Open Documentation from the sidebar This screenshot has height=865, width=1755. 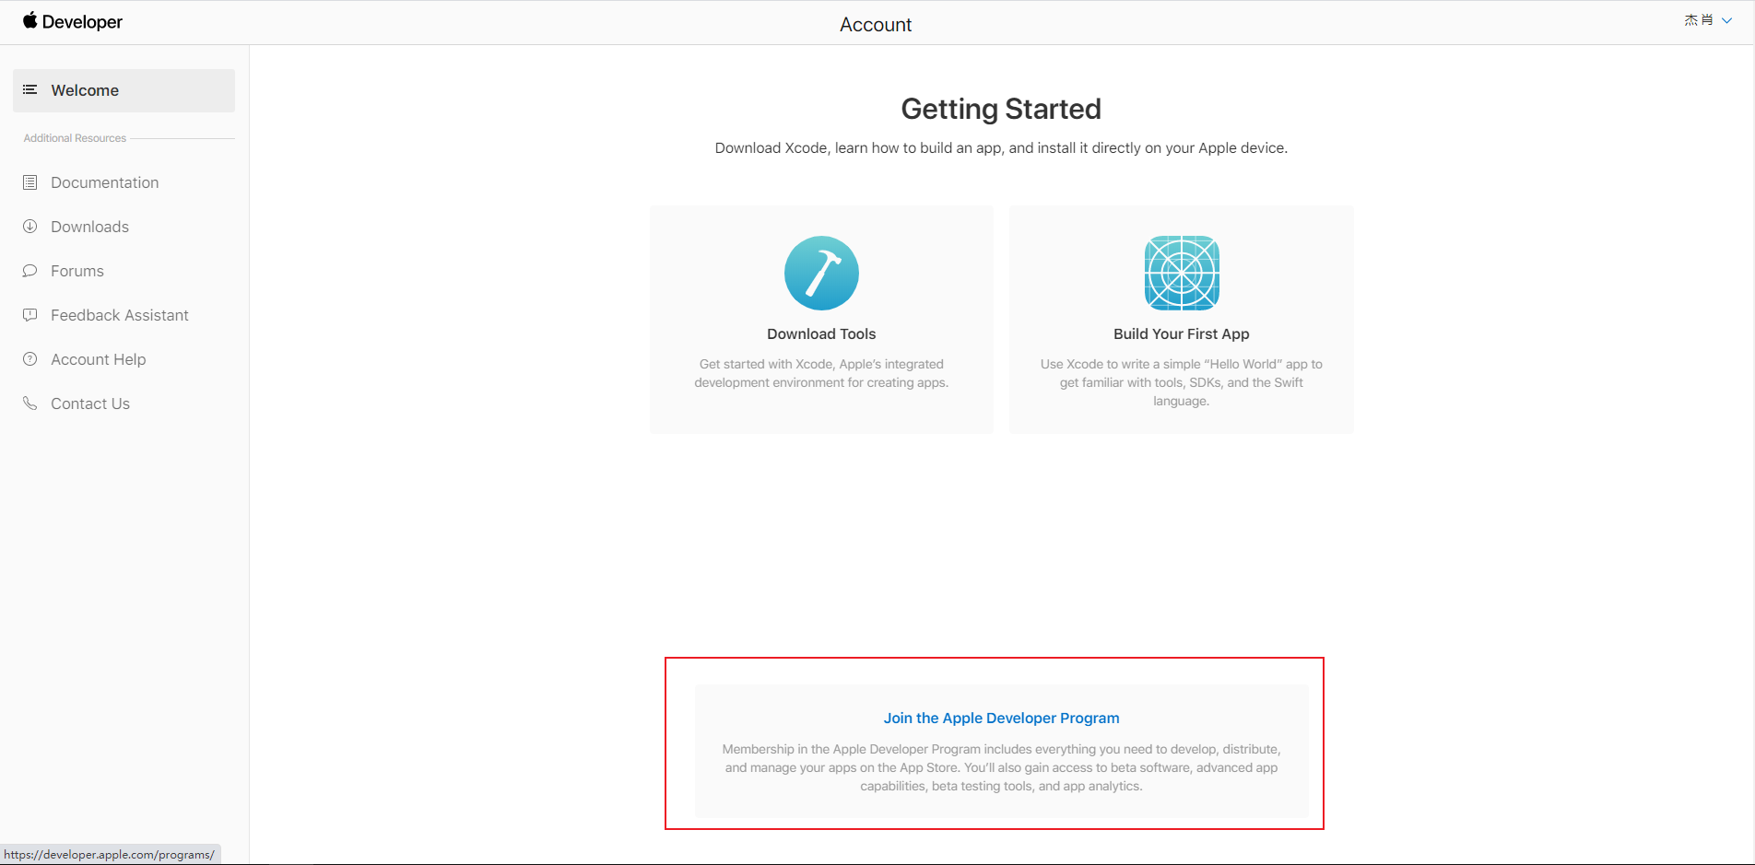click(104, 182)
